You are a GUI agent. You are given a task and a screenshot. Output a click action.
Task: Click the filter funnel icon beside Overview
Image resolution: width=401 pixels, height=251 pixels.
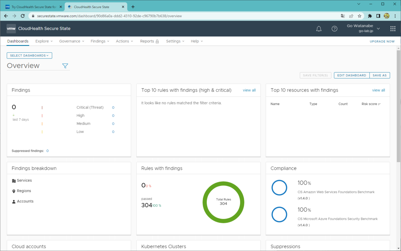[65, 66]
